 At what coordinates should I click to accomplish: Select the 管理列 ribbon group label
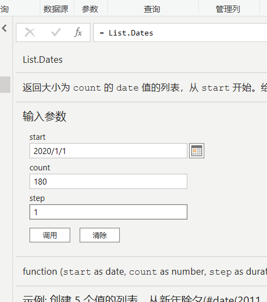pyautogui.click(x=228, y=9)
